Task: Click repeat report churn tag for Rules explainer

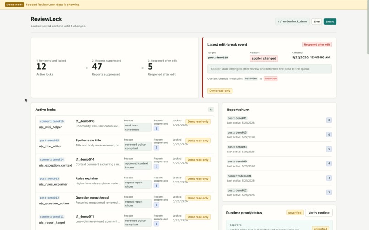Action: (137, 184)
